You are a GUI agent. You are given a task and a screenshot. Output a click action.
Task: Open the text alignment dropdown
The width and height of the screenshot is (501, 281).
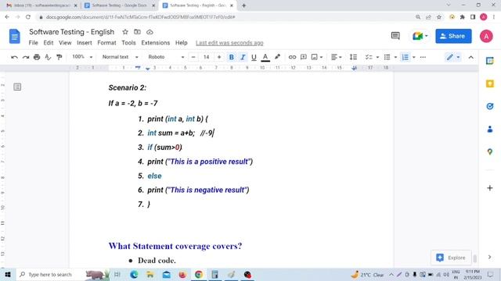coord(336,57)
